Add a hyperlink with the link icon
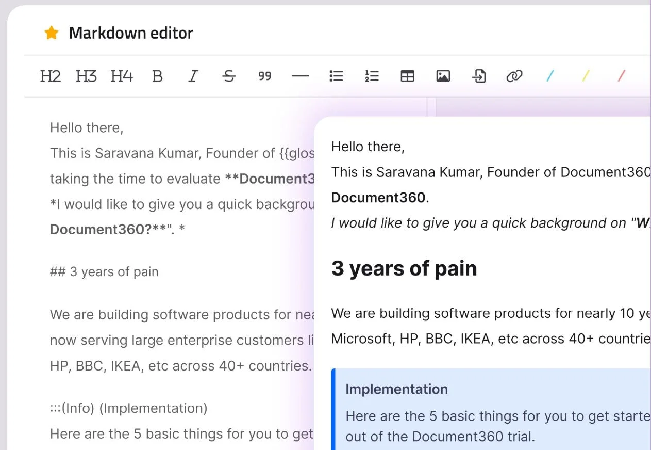 point(514,76)
